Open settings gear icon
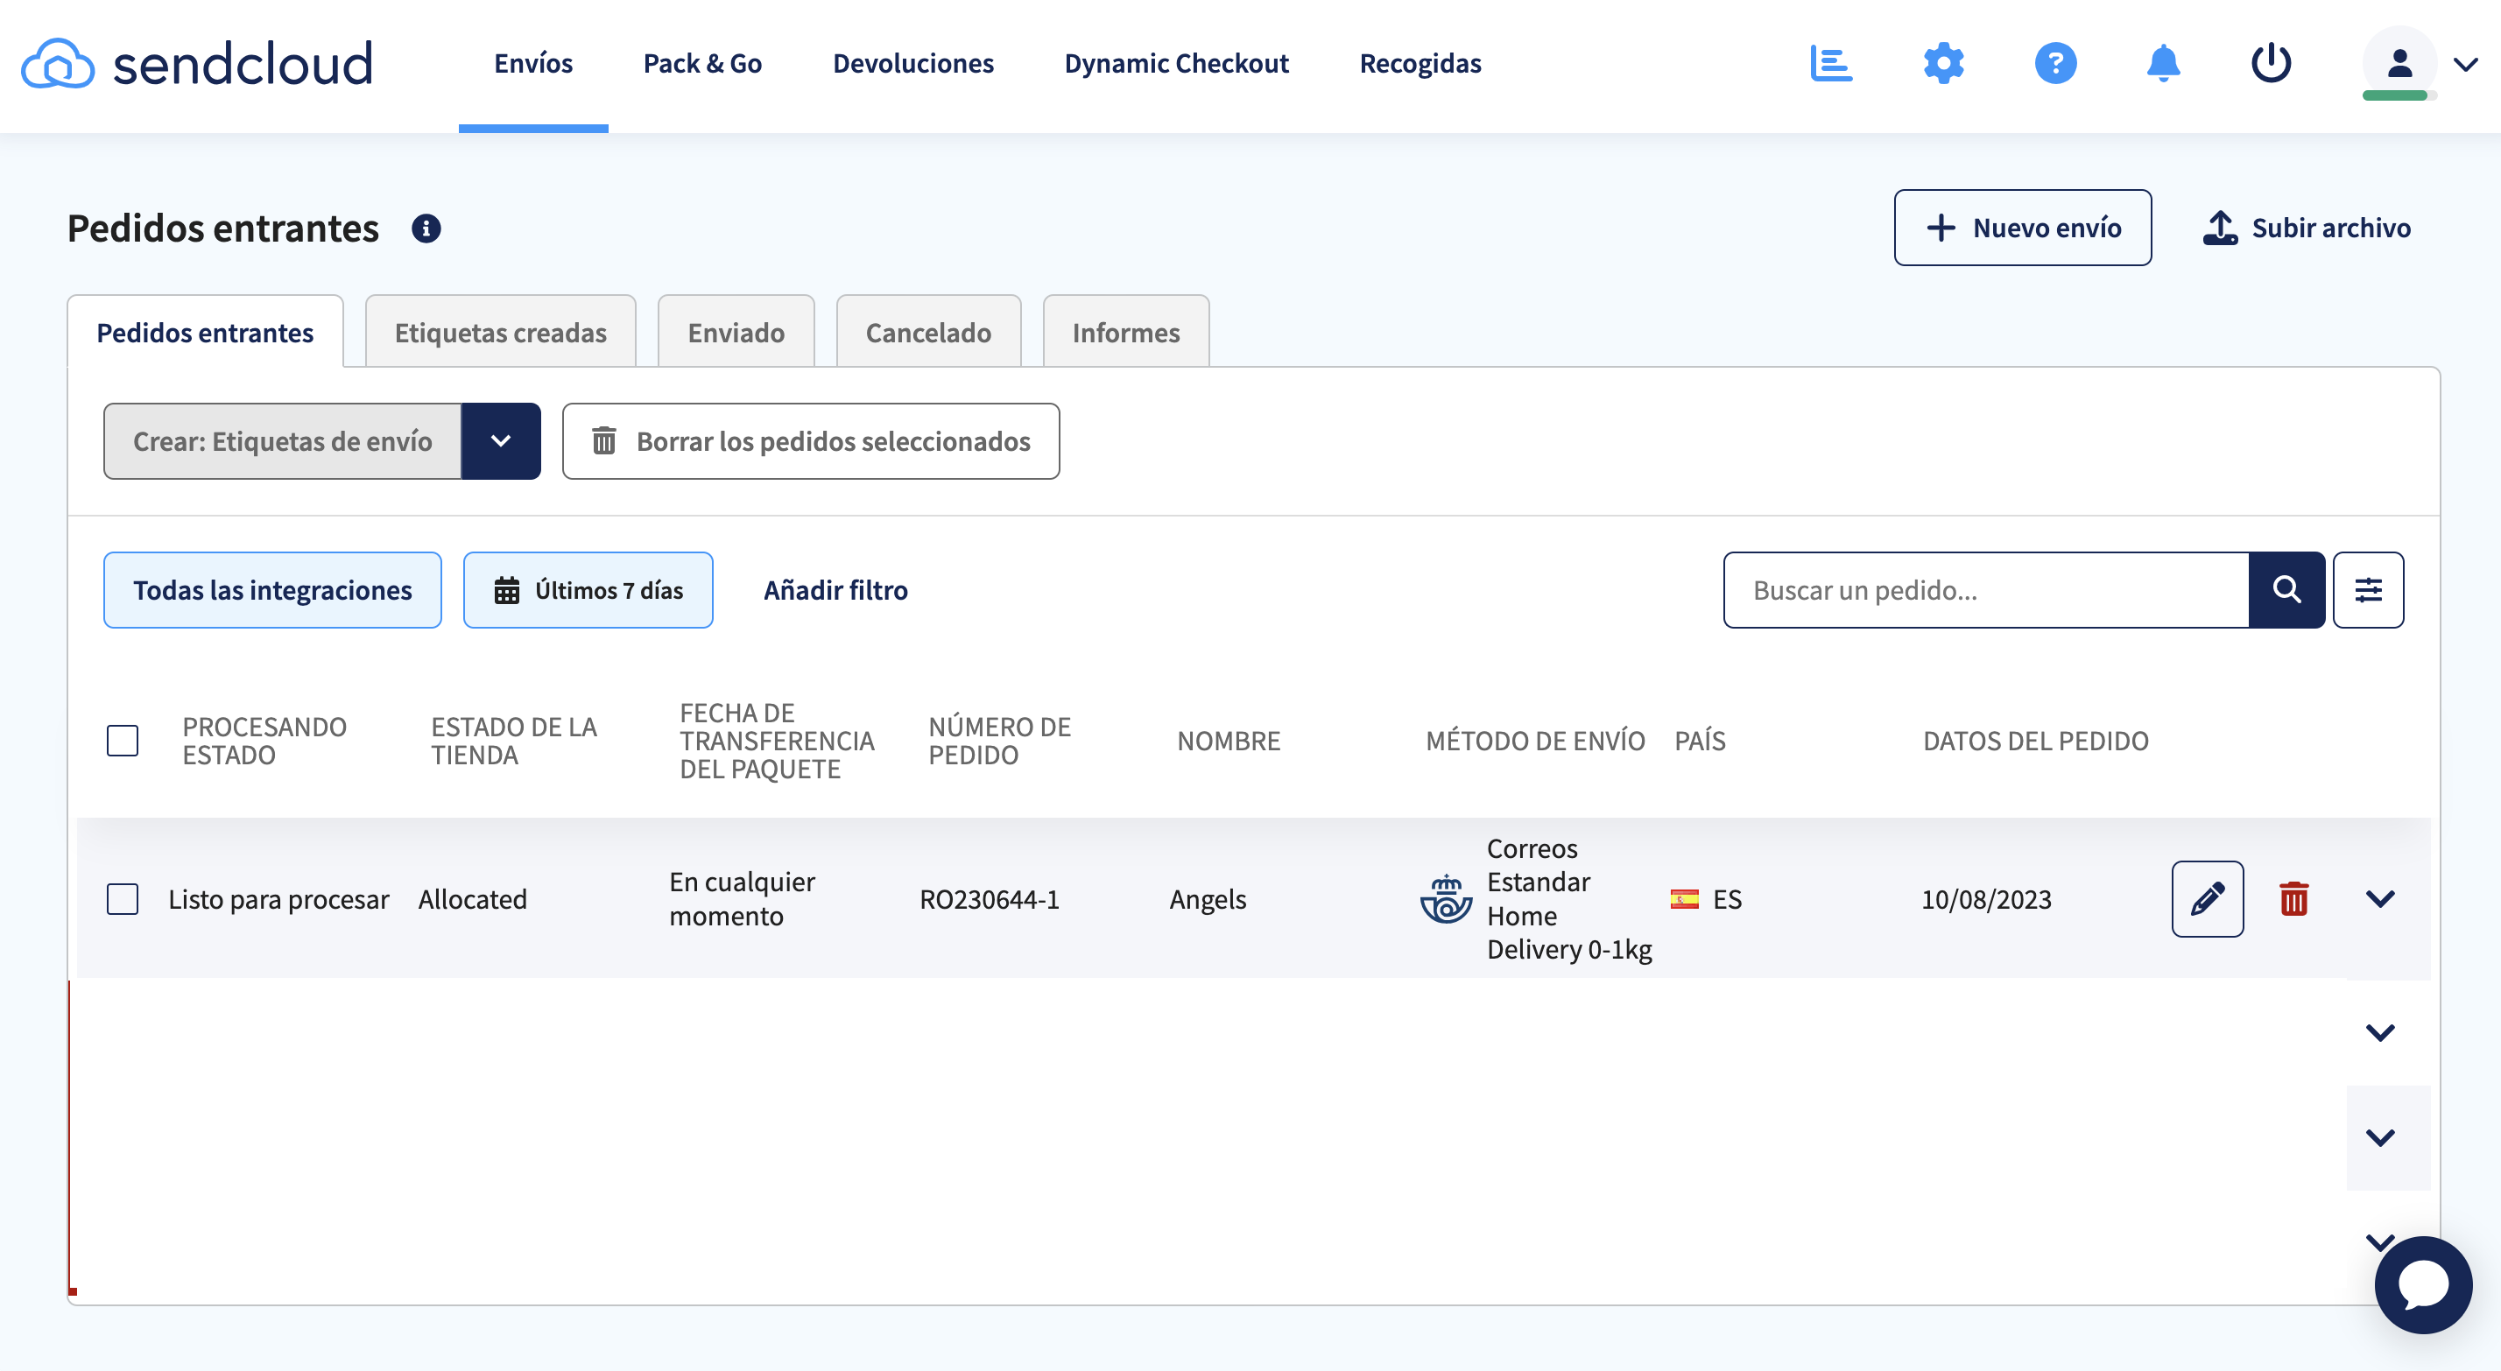 click(1944, 63)
